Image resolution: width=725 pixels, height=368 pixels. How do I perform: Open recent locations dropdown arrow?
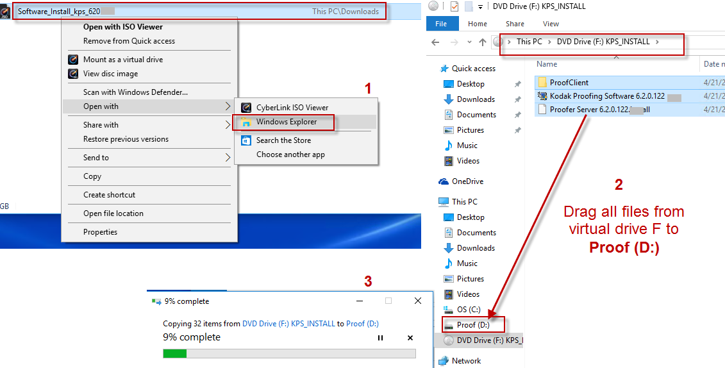click(x=469, y=42)
